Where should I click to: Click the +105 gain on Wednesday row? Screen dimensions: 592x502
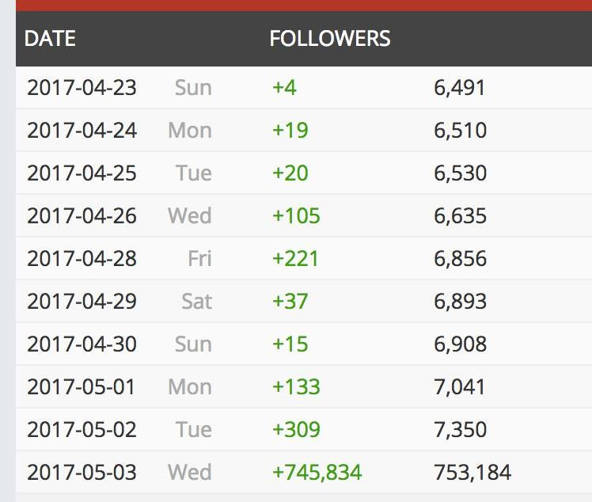(x=296, y=215)
